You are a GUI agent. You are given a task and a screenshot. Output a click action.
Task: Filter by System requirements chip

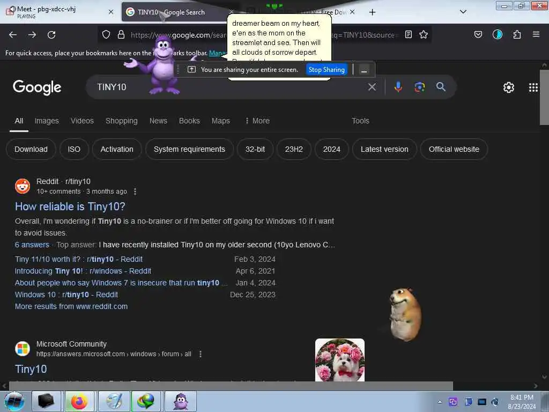pos(189,149)
